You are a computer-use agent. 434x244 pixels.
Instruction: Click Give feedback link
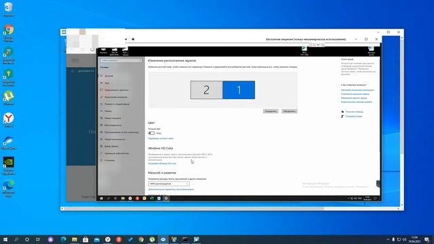tap(354, 116)
